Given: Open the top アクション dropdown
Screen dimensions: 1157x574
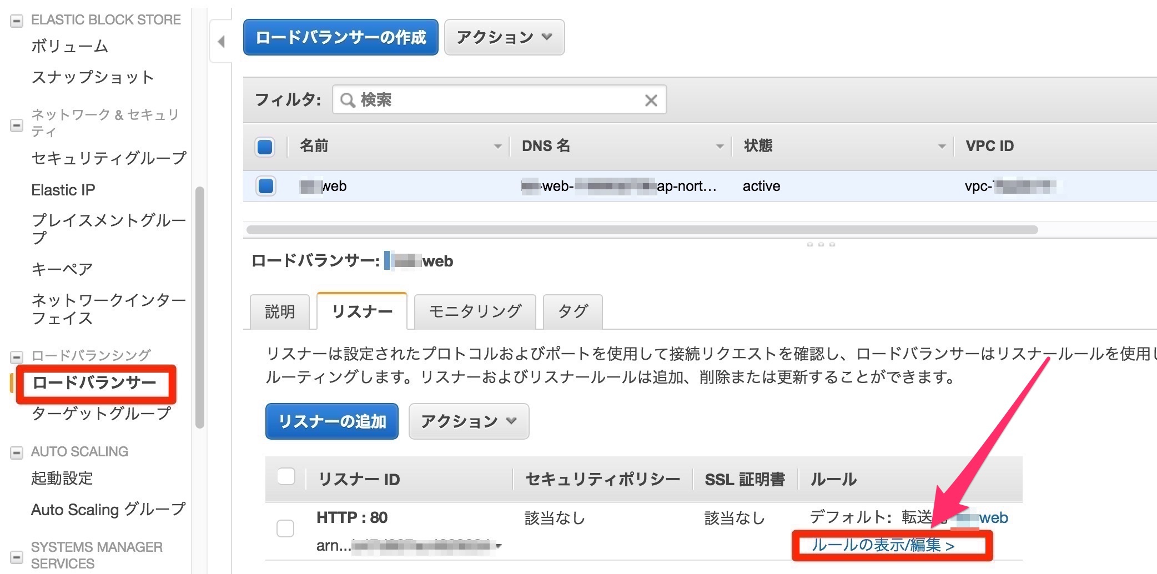Looking at the screenshot, I should pyautogui.click(x=504, y=38).
